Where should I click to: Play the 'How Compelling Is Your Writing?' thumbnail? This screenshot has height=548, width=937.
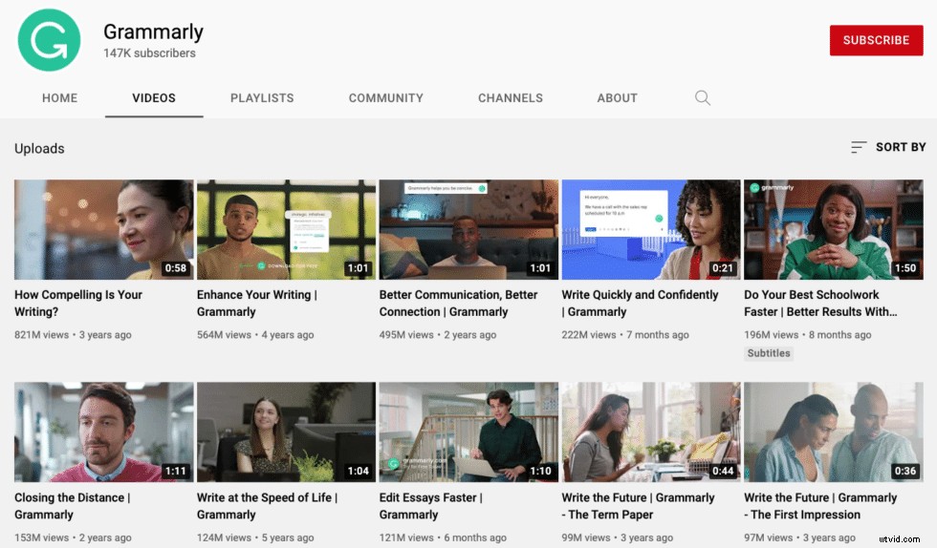(x=104, y=230)
